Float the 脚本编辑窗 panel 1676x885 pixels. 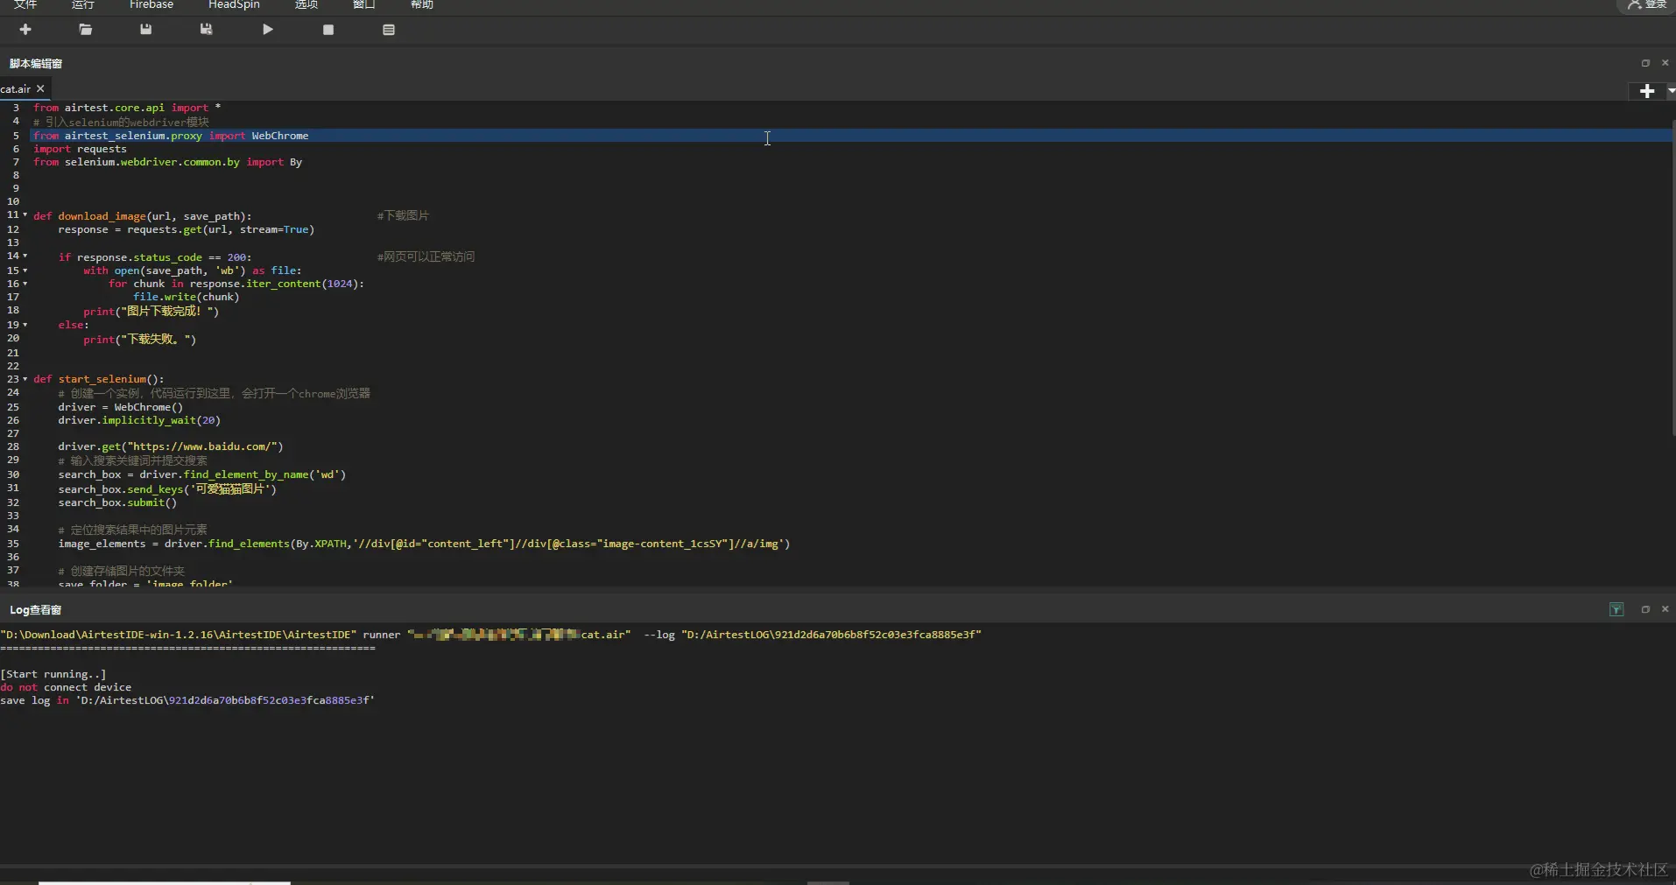[1645, 63]
